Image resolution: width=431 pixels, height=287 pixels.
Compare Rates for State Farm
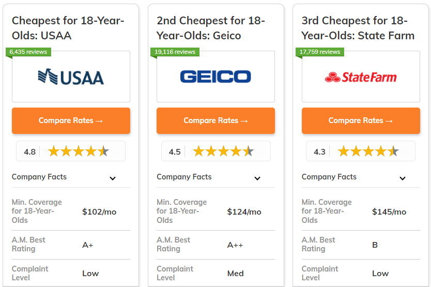tap(361, 120)
